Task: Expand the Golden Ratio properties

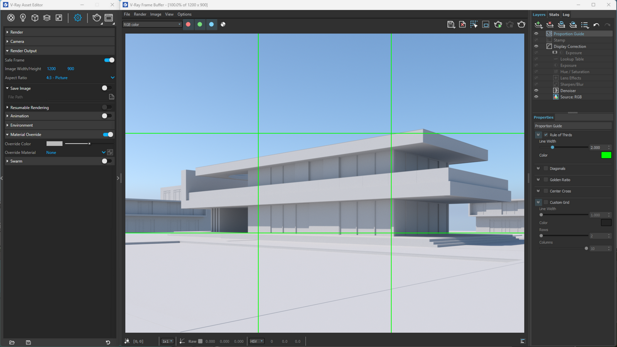Action: tap(538, 179)
